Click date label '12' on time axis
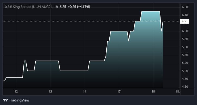 coord(16,92)
